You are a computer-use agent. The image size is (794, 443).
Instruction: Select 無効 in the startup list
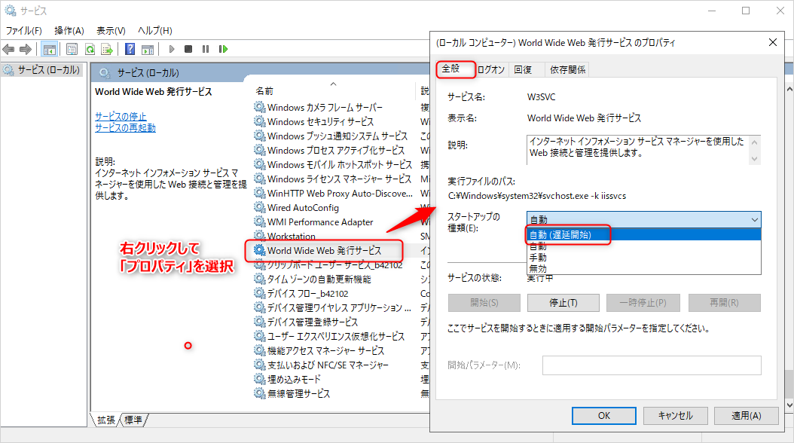(x=538, y=268)
